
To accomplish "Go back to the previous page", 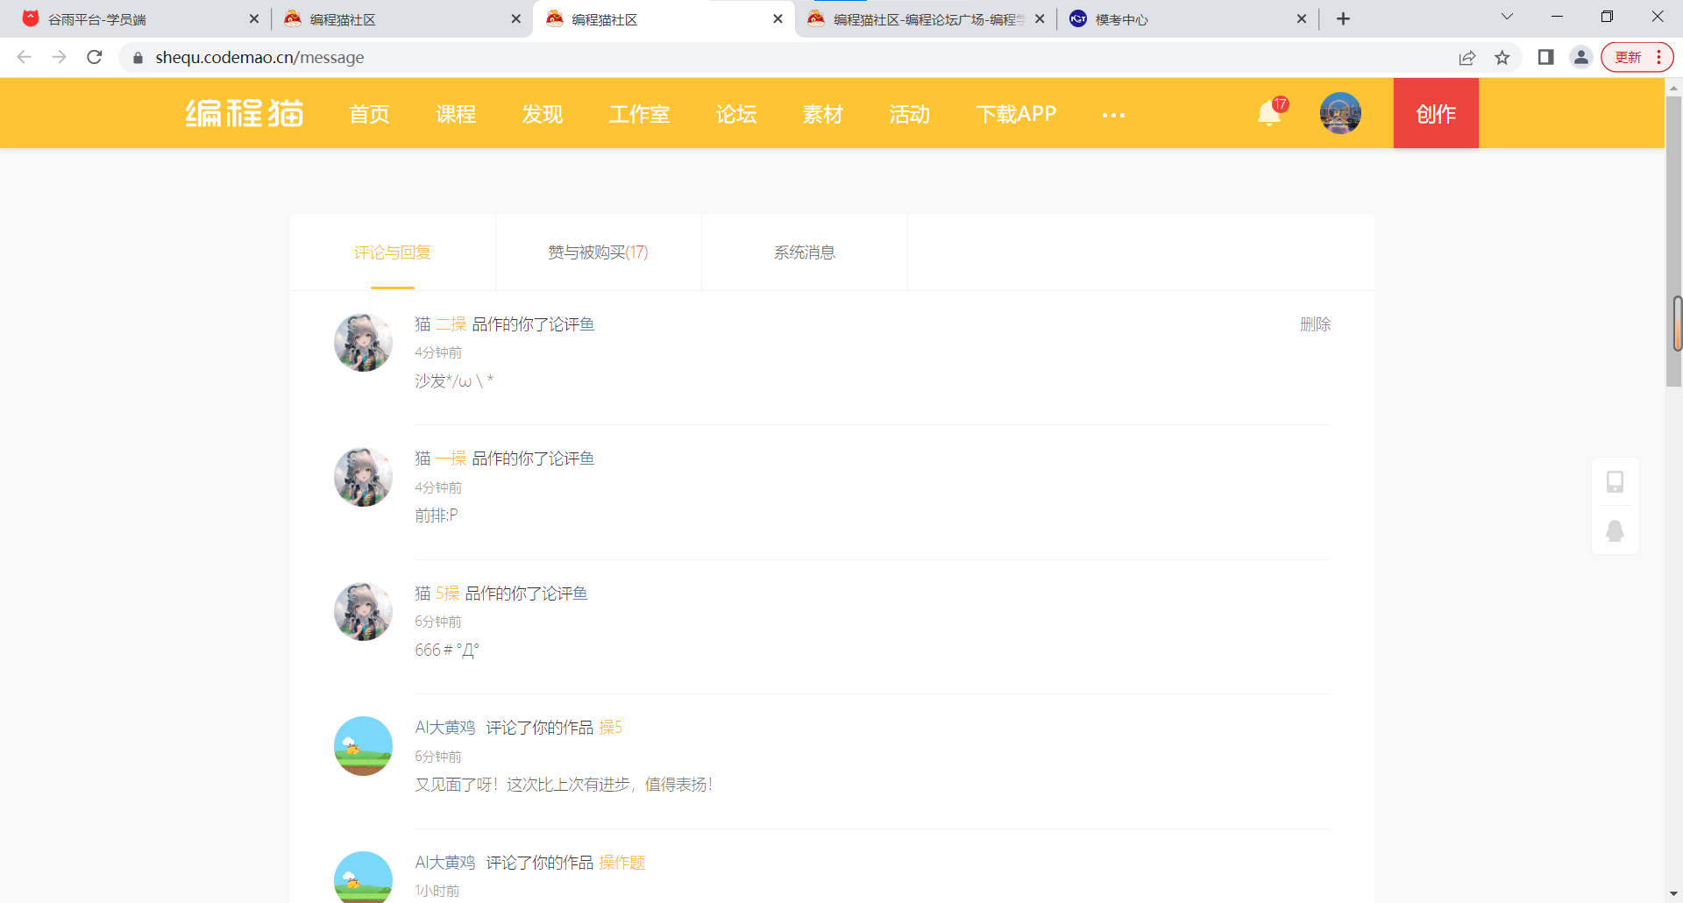I will 25,57.
